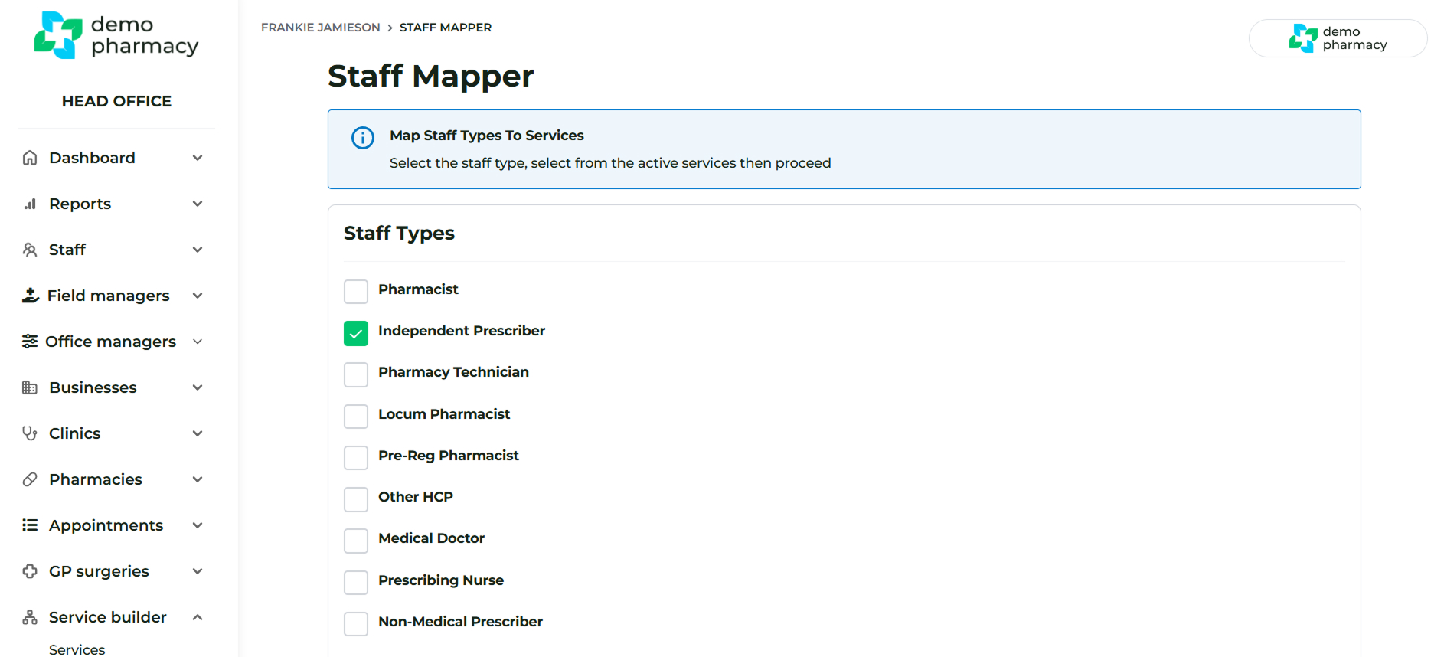Viewport: 1444px width, 657px height.
Task: Expand the Field managers chevron
Action: [x=198, y=296]
